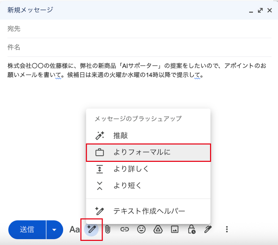This screenshot has height=245, width=278.
Task: Open the emoji picker
Action: click(x=141, y=229)
